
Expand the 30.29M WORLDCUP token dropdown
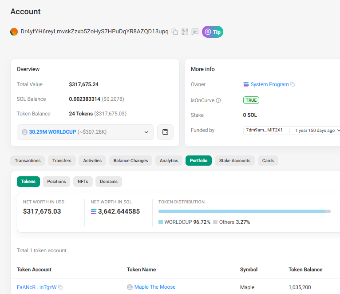(85, 132)
